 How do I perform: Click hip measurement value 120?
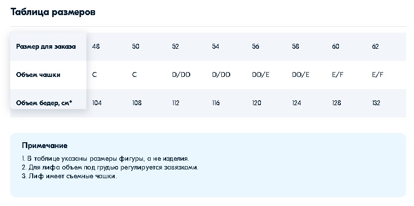pyautogui.click(x=256, y=103)
